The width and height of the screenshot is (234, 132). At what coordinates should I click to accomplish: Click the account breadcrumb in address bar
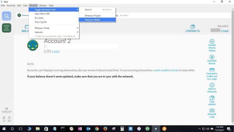(x=124, y=15)
